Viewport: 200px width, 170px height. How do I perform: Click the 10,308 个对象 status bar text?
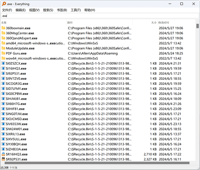coord(9,167)
